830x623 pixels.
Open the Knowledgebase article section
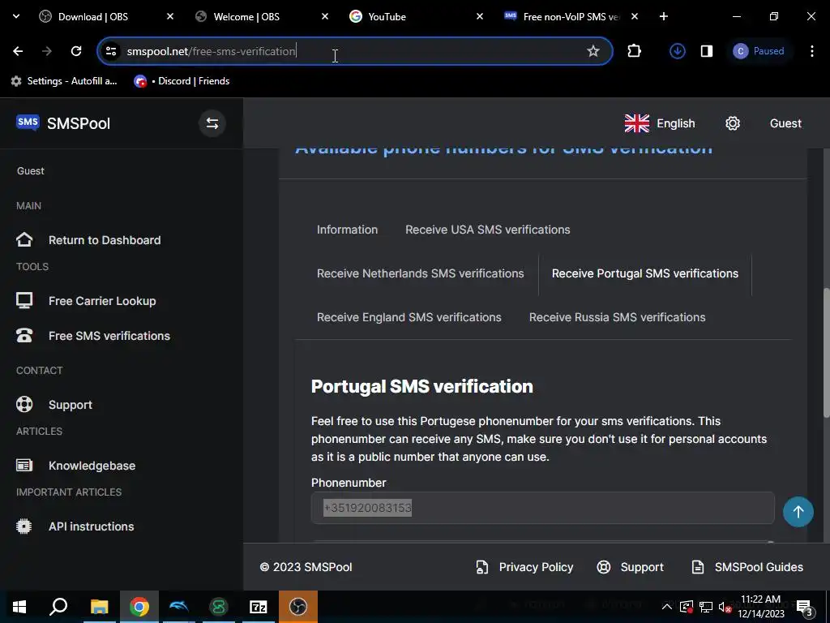pos(92,466)
